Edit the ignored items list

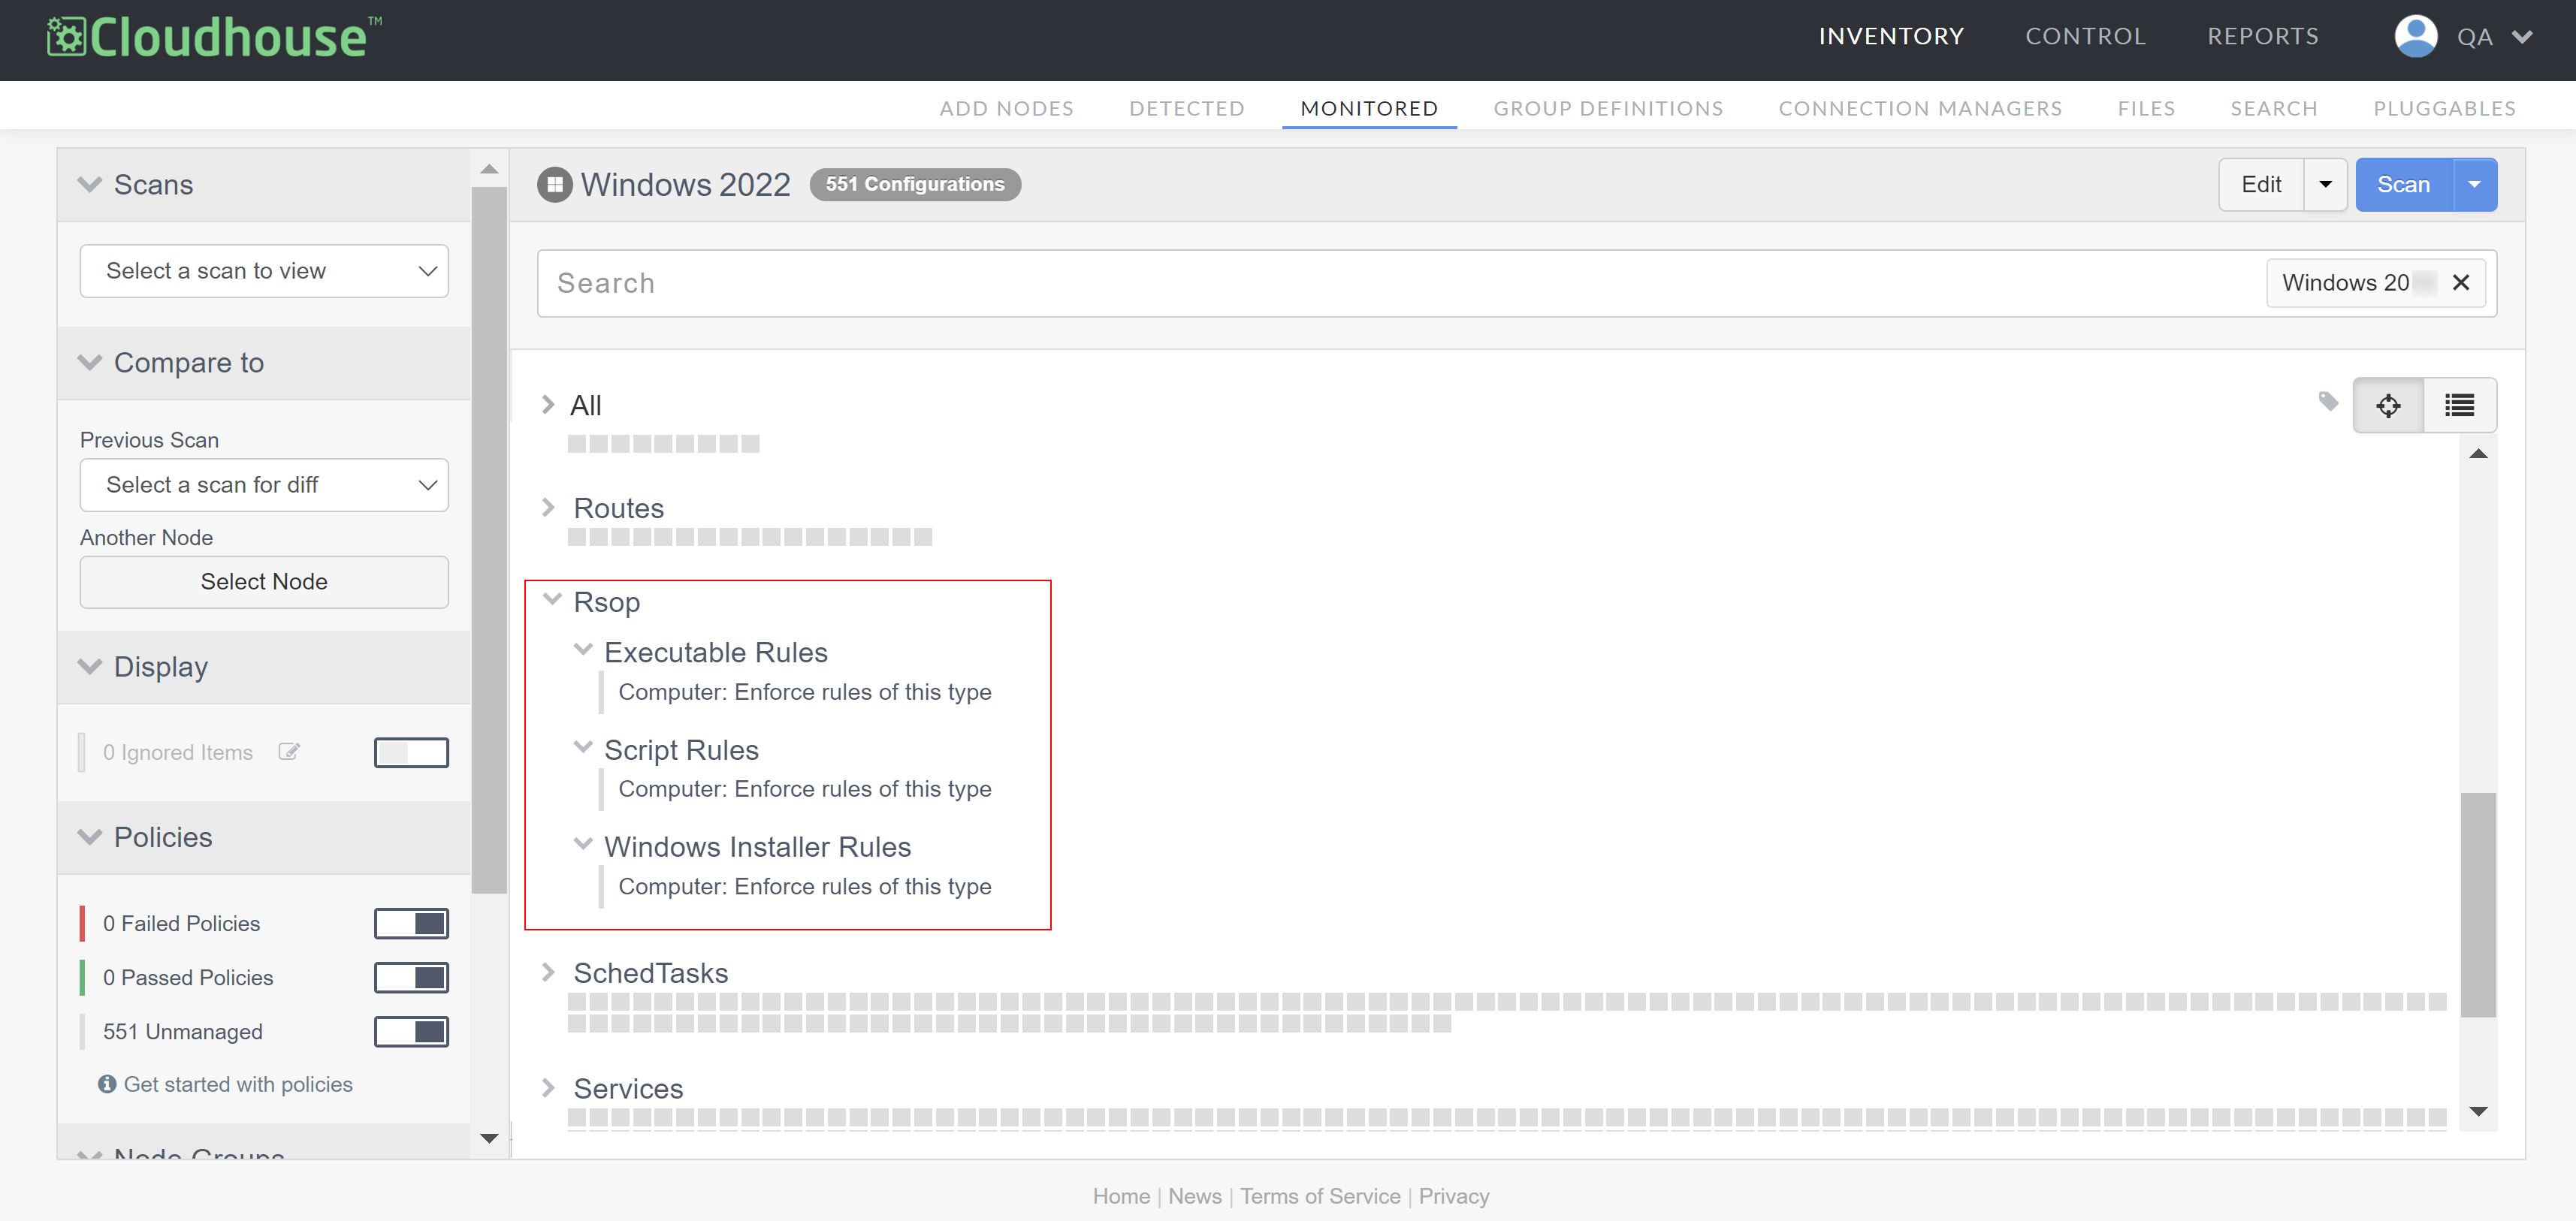pyautogui.click(x=289, y=752)
